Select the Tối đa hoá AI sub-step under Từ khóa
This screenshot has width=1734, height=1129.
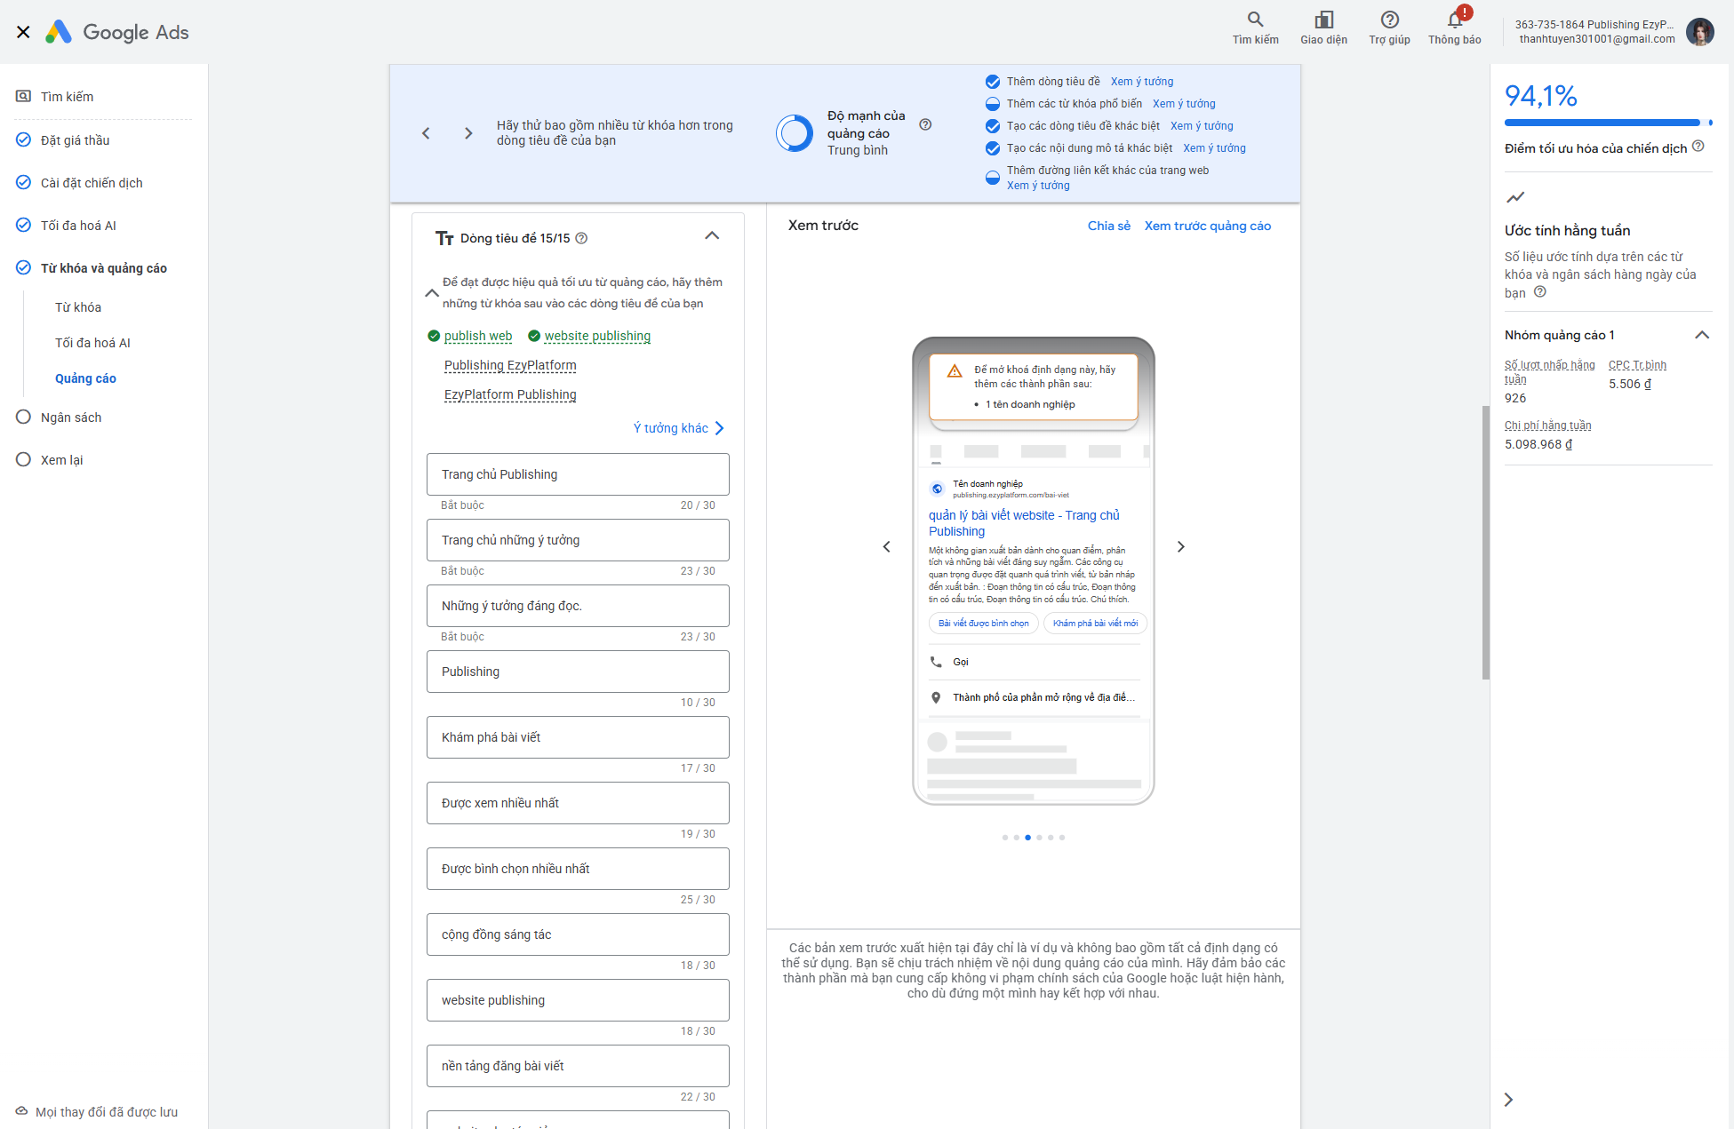tap(92, 343)
